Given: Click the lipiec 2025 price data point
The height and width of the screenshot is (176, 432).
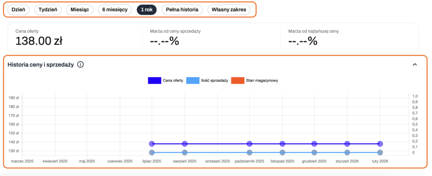Looking at the screenshot, I should pyautogui.click(x=152, y=144).
